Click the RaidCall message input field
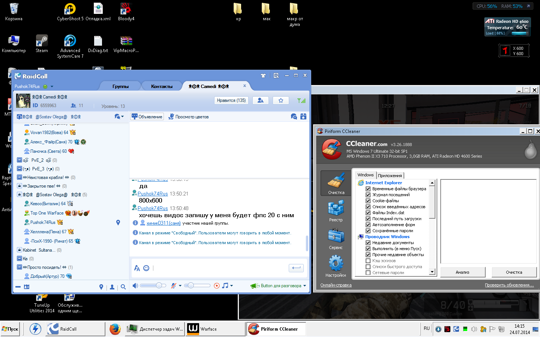This screenshot has width=540, height=337. click(219, 268)
